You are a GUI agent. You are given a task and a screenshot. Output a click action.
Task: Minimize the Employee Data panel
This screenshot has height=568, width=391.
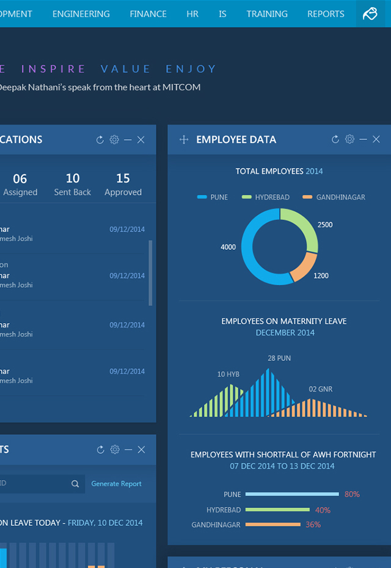coord(363,139)
